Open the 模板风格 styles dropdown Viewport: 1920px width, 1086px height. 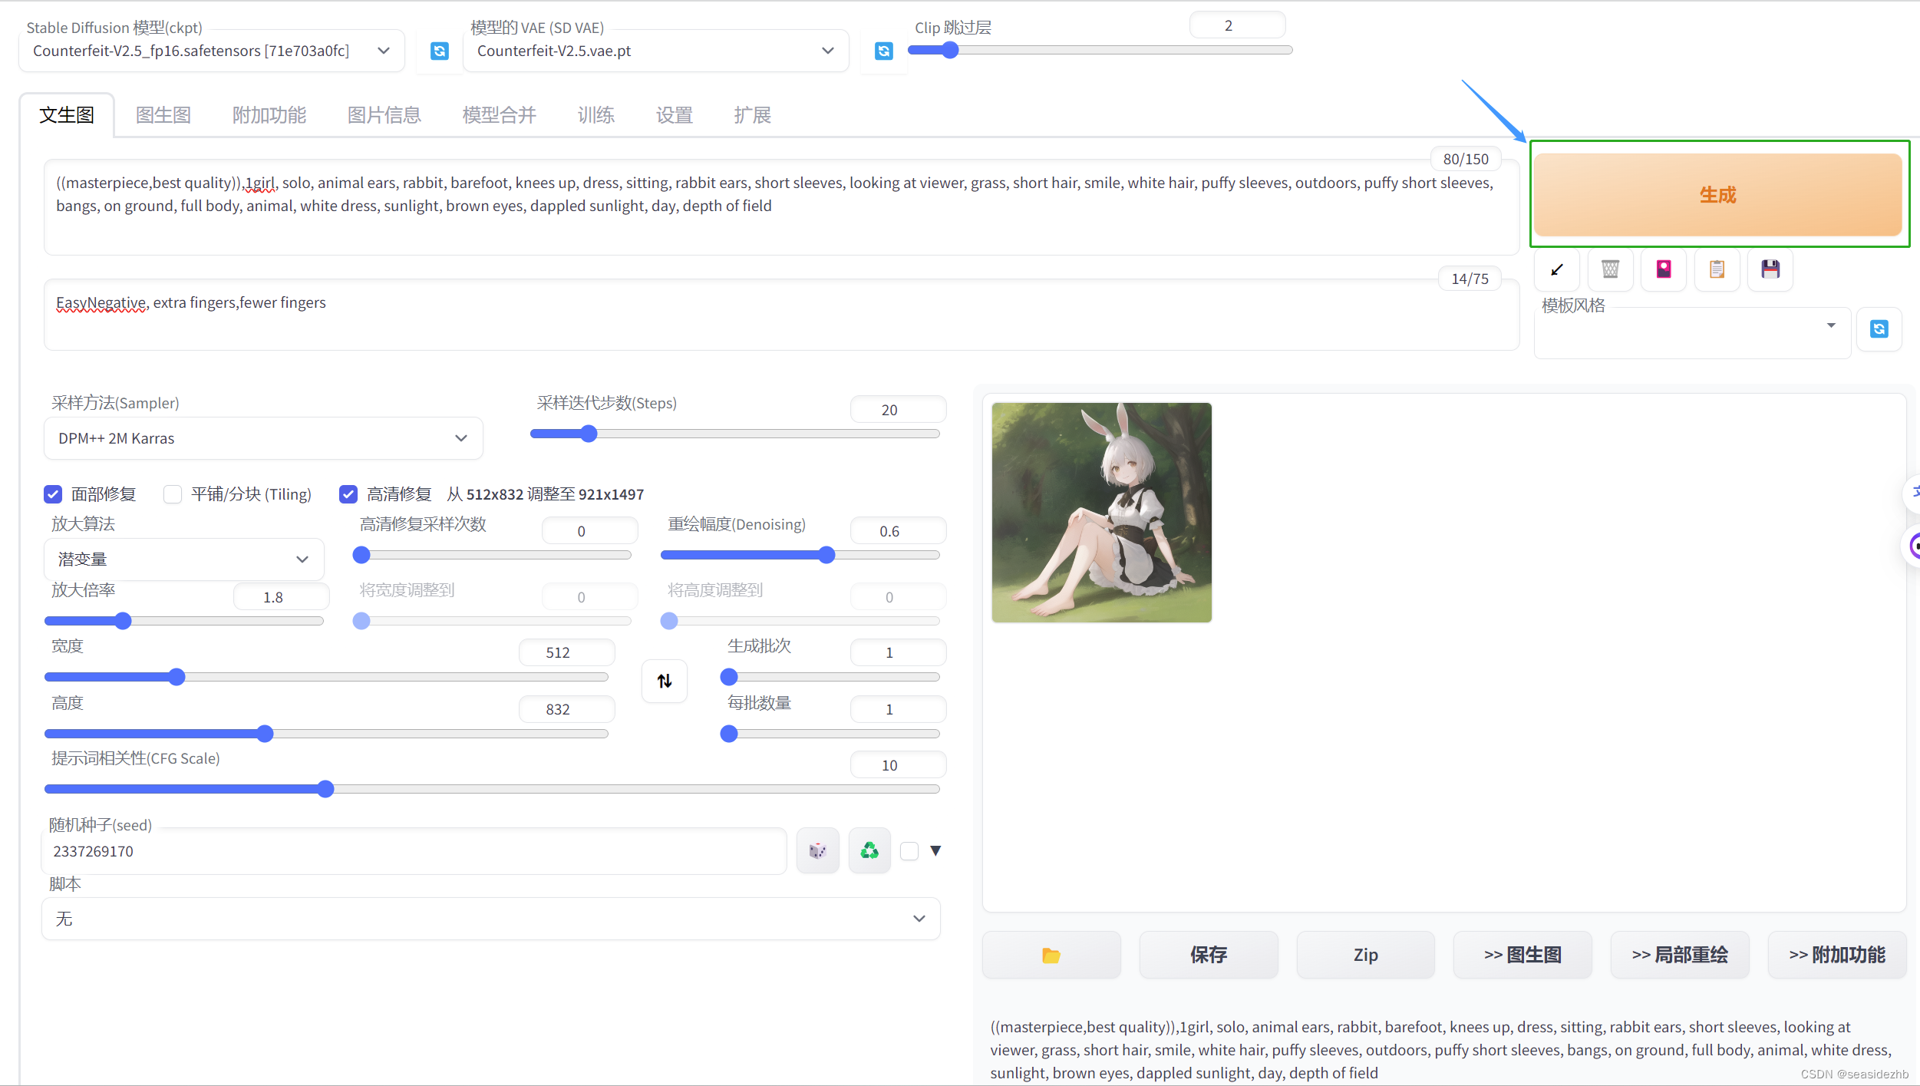[x=1692, y=332]
